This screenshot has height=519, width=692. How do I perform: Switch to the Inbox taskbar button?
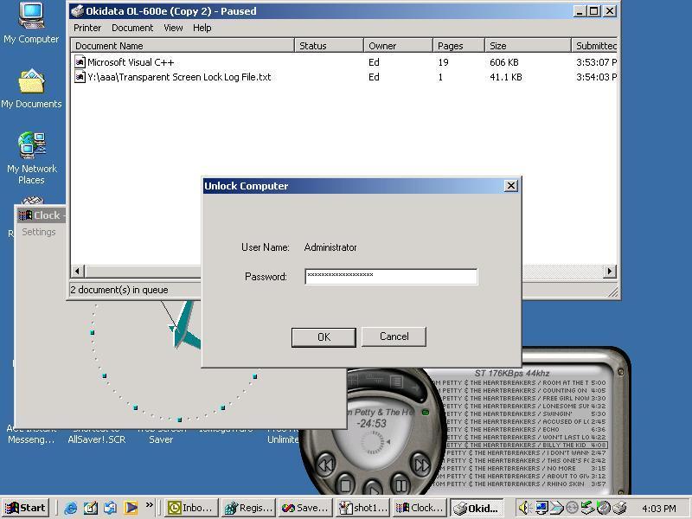coord(192,508)
